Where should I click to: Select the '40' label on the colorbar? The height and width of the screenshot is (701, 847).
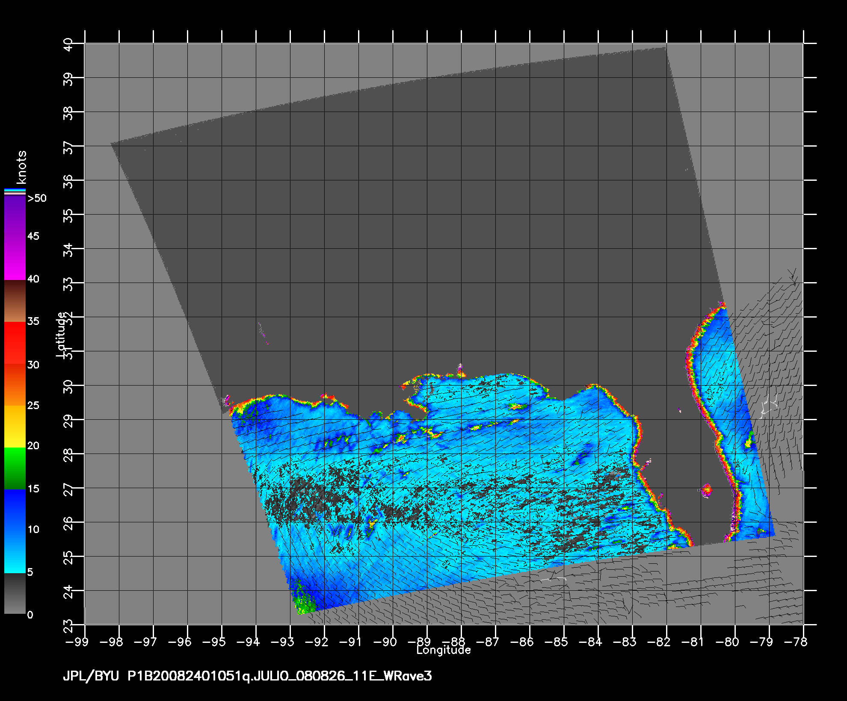pyautogui.click(x=33, y=279)
